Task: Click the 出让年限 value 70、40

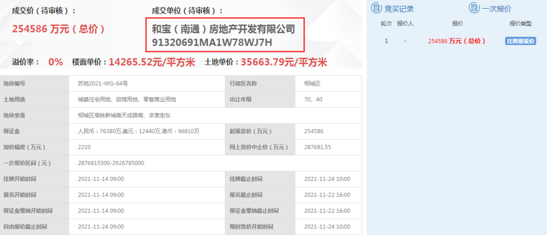Action: tap(314, 99)
